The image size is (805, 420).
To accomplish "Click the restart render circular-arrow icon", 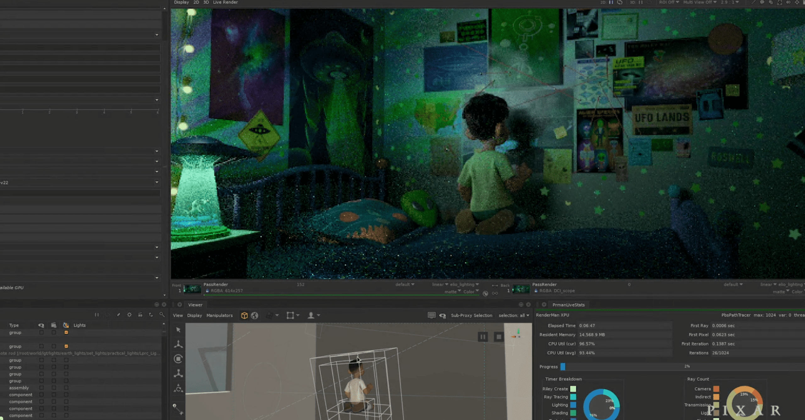I will (x=619, y=3).
